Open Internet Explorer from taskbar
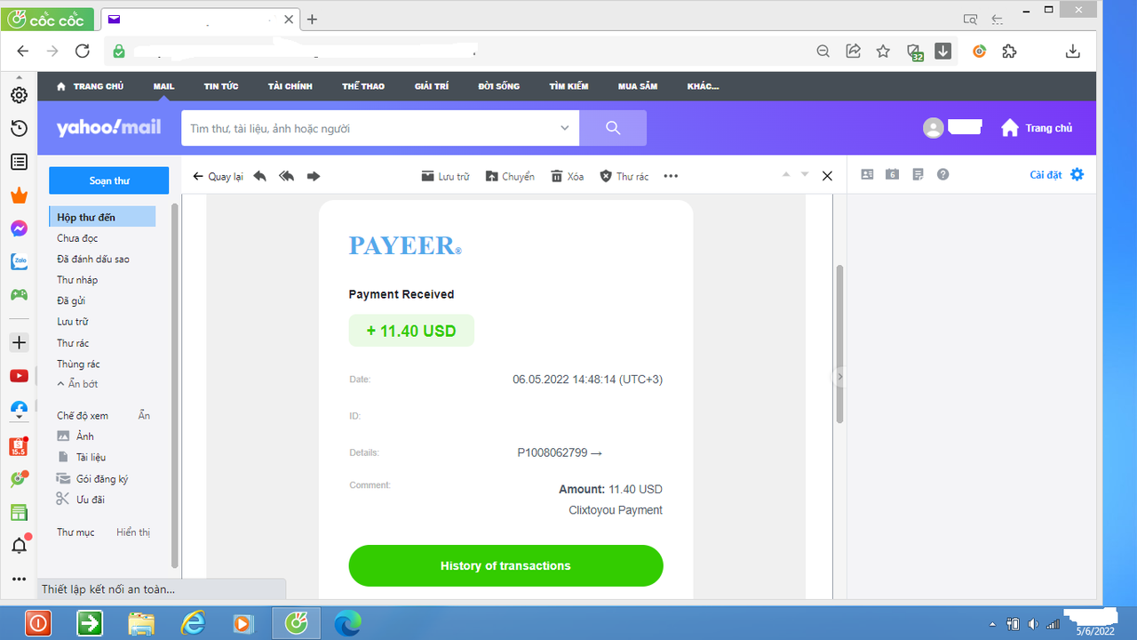Image resolution: width=1137 pixels, height=640 pixels. [193, 623]
